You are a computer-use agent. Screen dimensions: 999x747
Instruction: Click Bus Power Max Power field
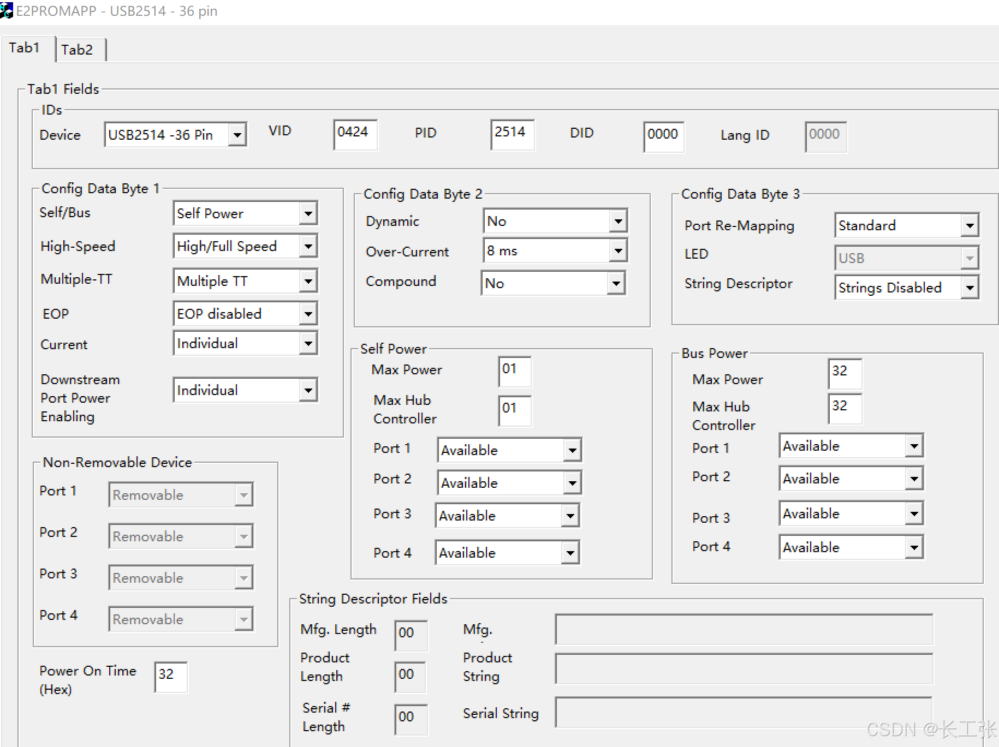click(x=845, y=374)
